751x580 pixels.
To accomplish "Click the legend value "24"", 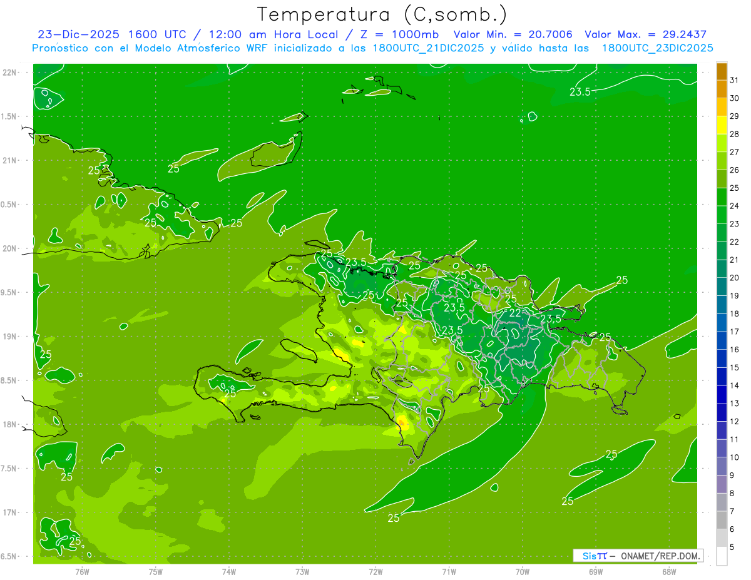I will click(735, 206).
